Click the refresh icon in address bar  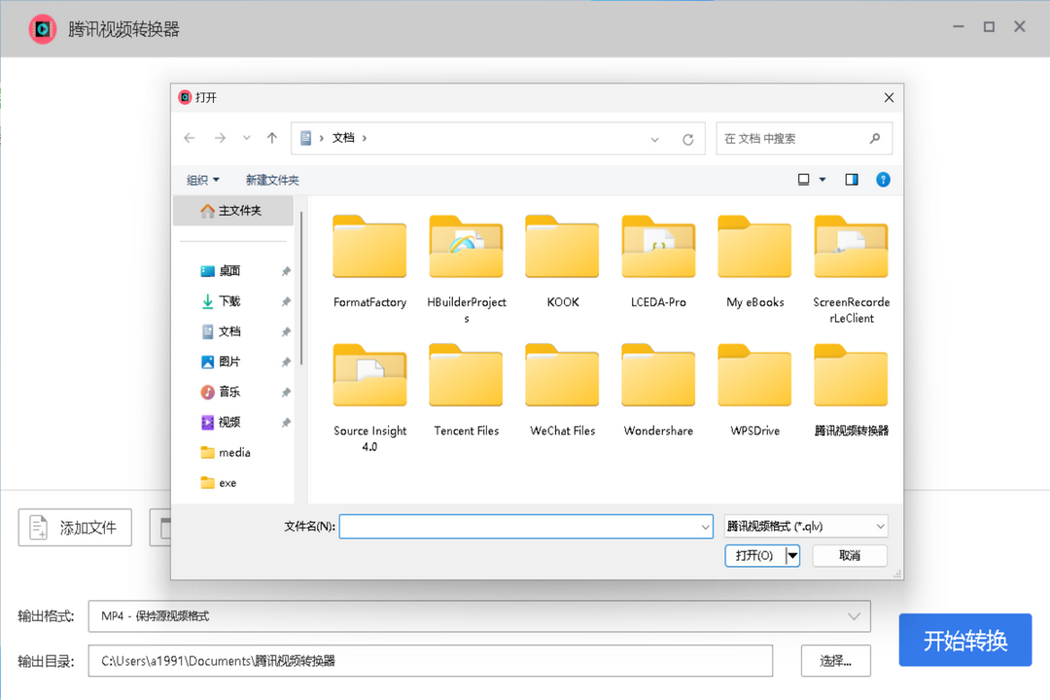(x=687, y=139)
